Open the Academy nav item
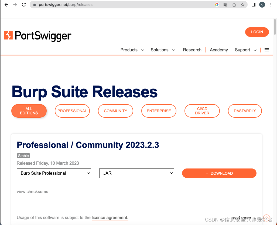Image resolution: width=277 pixels, height=225 pixels. point(219,50)
